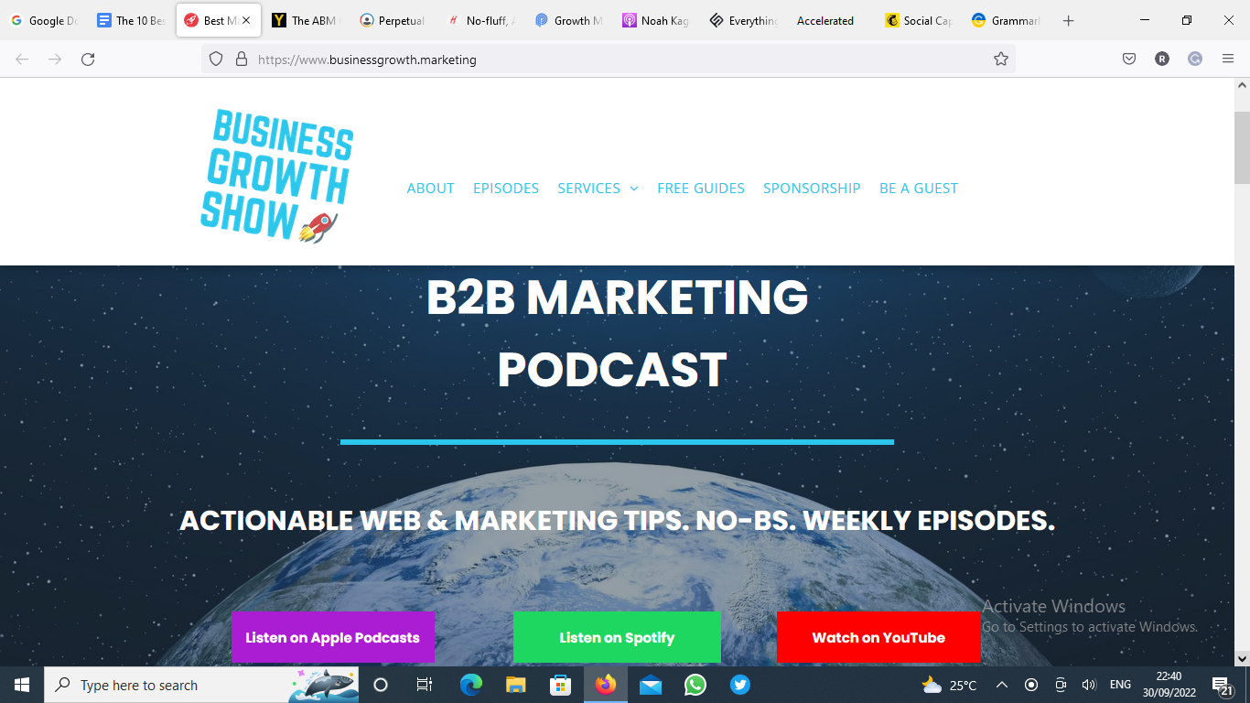Expand the SERVICES dropdown menu

[598, 188]
